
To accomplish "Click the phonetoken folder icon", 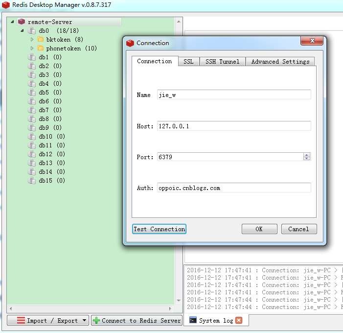I will coord(41,48).
